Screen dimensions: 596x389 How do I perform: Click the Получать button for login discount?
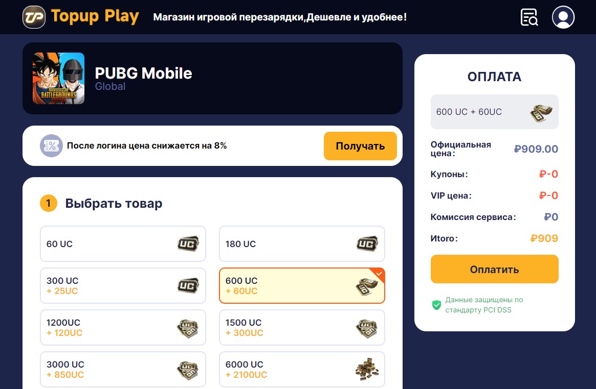pyautogui.click(x=360, y=146)
